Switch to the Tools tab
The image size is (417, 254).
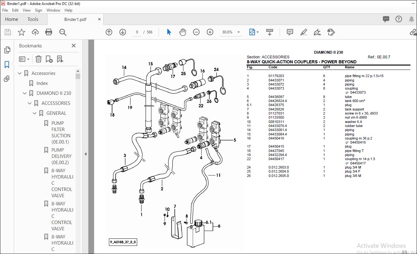[x=33, y=19]
